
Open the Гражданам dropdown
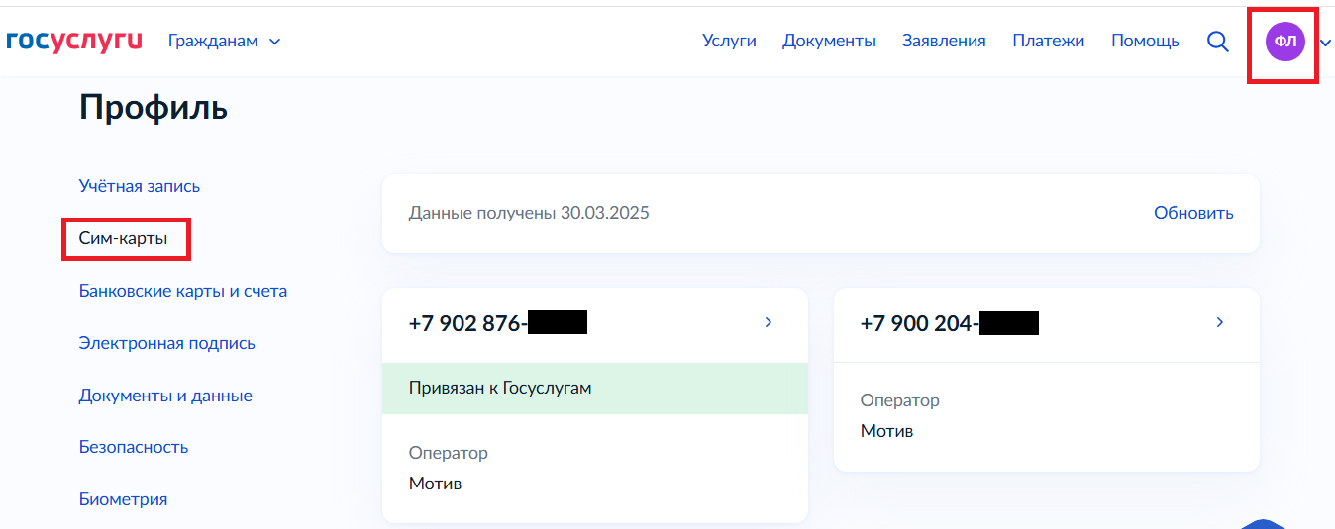pyautogui.click(x=224, y=42)
